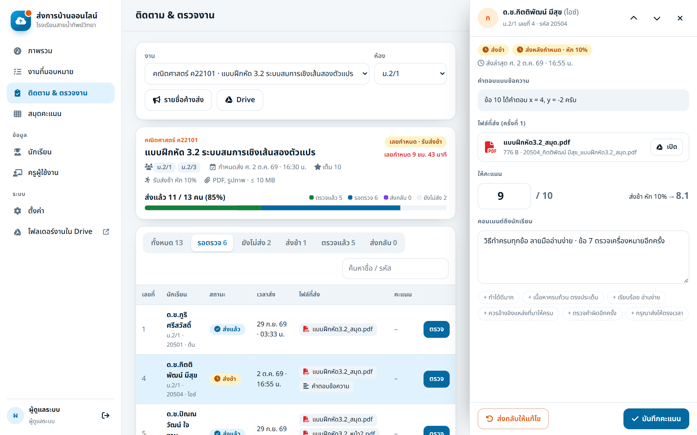Screen dimensions: 697x435
Task: Click the คะแนน column header
Action: 403,295
